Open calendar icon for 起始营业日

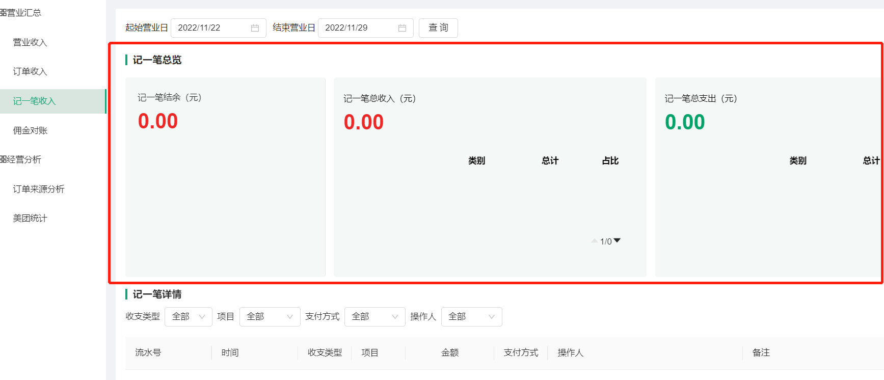click(255, 28)
